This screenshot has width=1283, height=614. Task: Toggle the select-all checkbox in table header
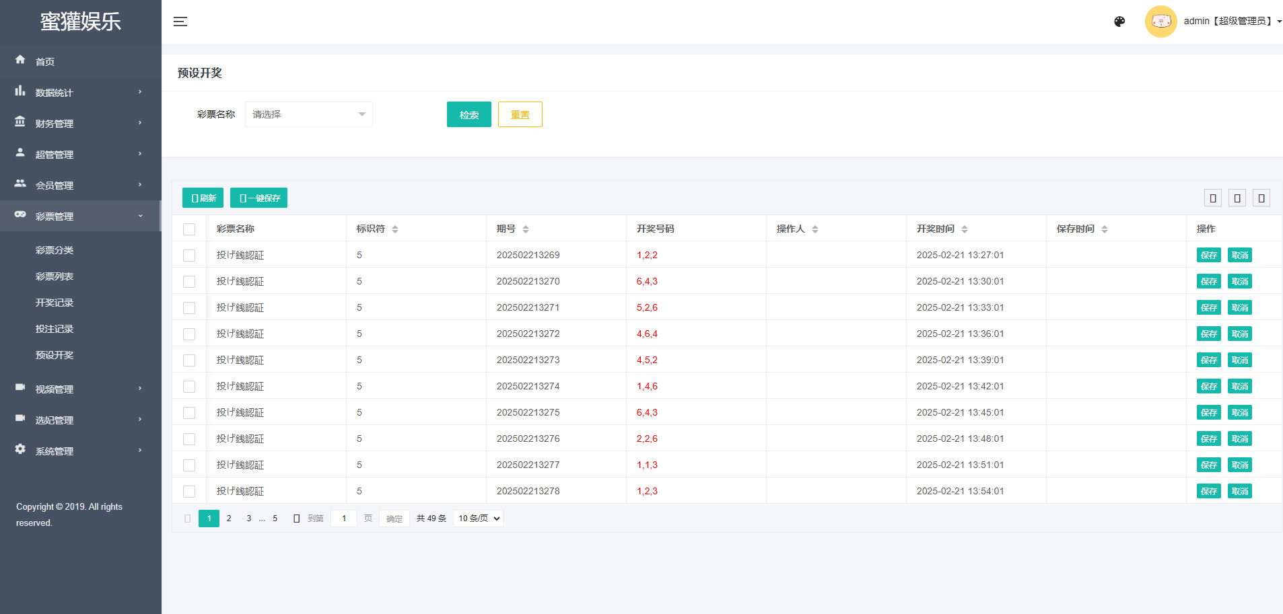[189, 229]
